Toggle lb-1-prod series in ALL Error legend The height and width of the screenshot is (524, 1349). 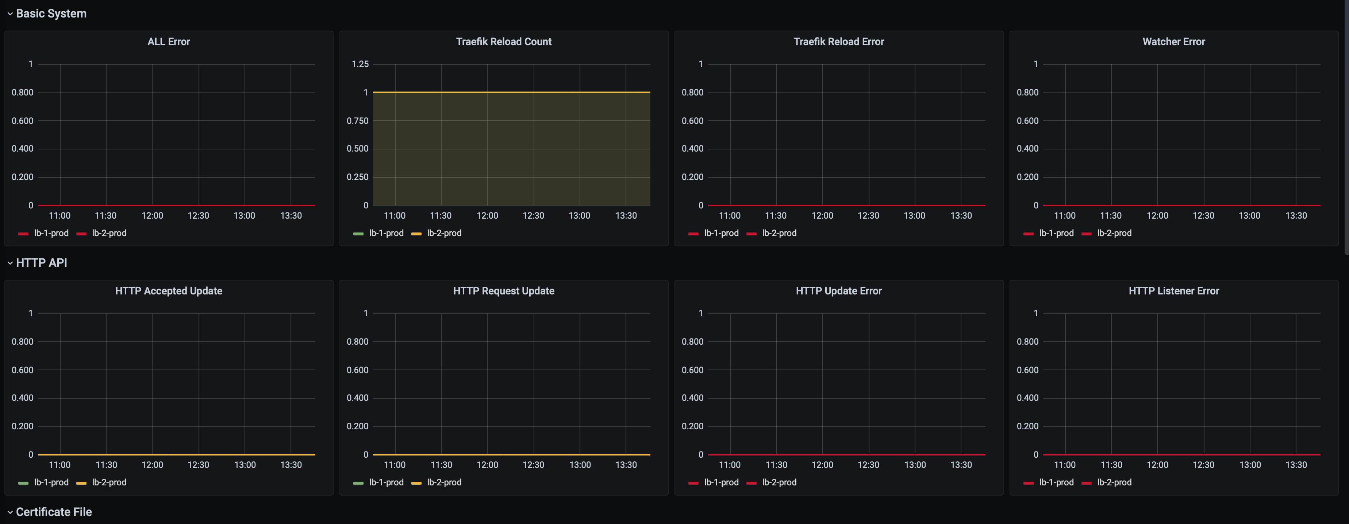pos(51,233)
